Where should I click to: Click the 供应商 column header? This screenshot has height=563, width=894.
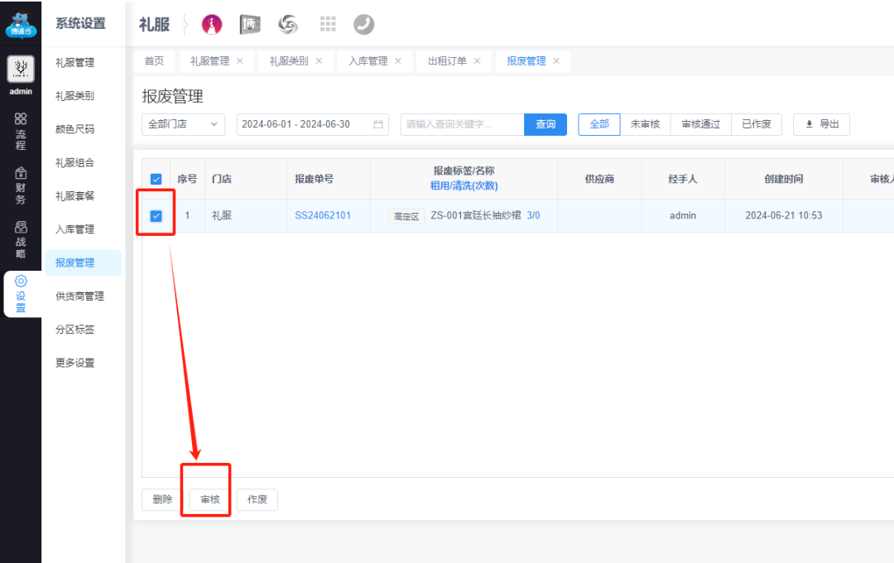click(600, 179)
